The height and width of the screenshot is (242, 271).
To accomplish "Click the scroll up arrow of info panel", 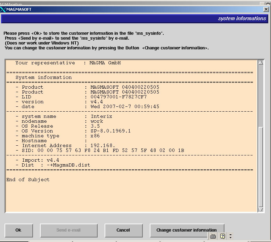I will click(x=261, y=63).
